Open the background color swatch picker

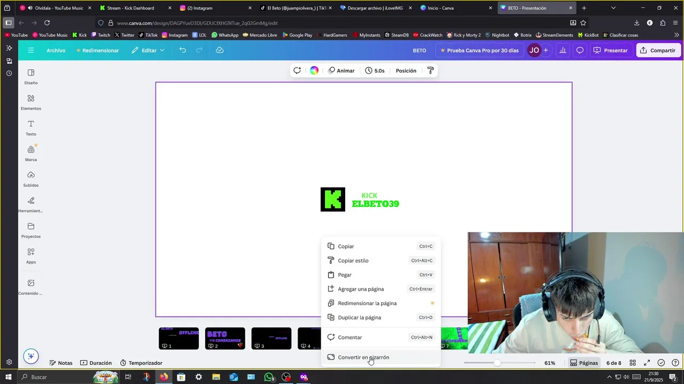pos(314,70)
